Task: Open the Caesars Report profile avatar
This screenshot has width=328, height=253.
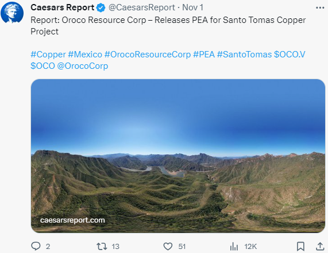Action: click(12, 12)
